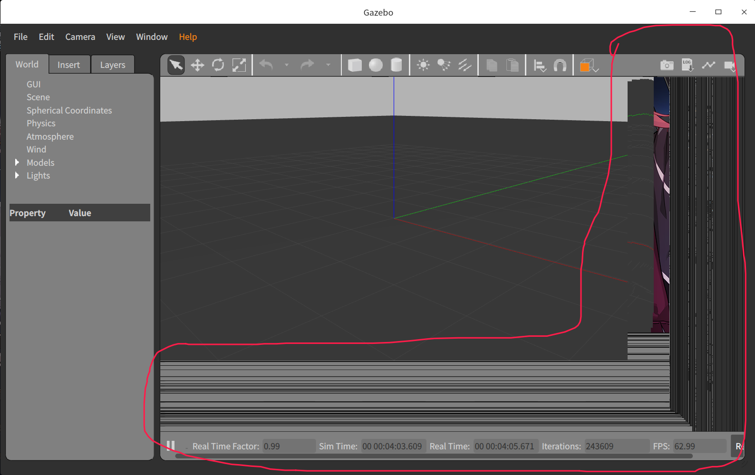Image resolution: width=755 pixels, height=475 pixels.
Task: Minimize the Gazebo window
Action: 693,12
